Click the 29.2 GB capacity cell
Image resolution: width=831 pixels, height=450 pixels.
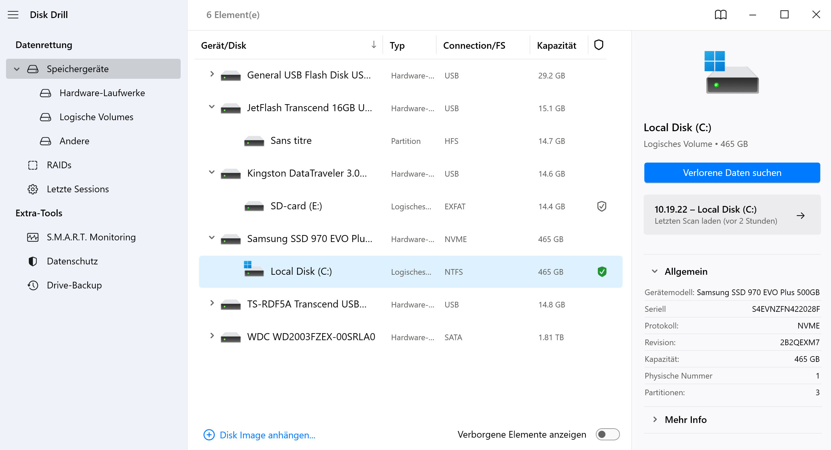(x=551, y=76)
